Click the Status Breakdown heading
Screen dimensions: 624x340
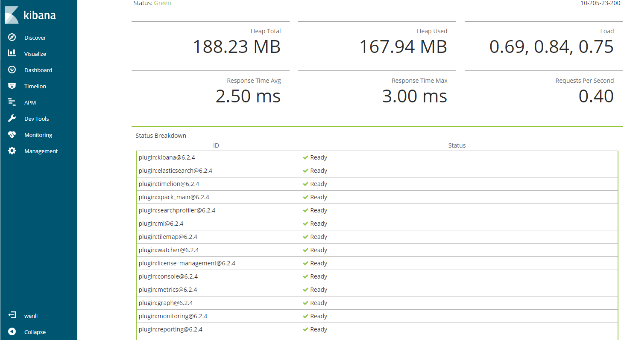tap(161, 136)
